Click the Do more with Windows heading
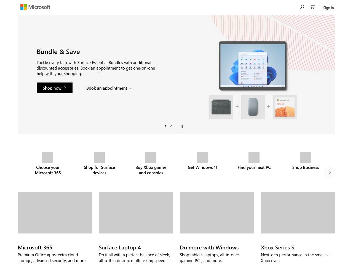Viewport: 353px width, 264px height. 209,248
